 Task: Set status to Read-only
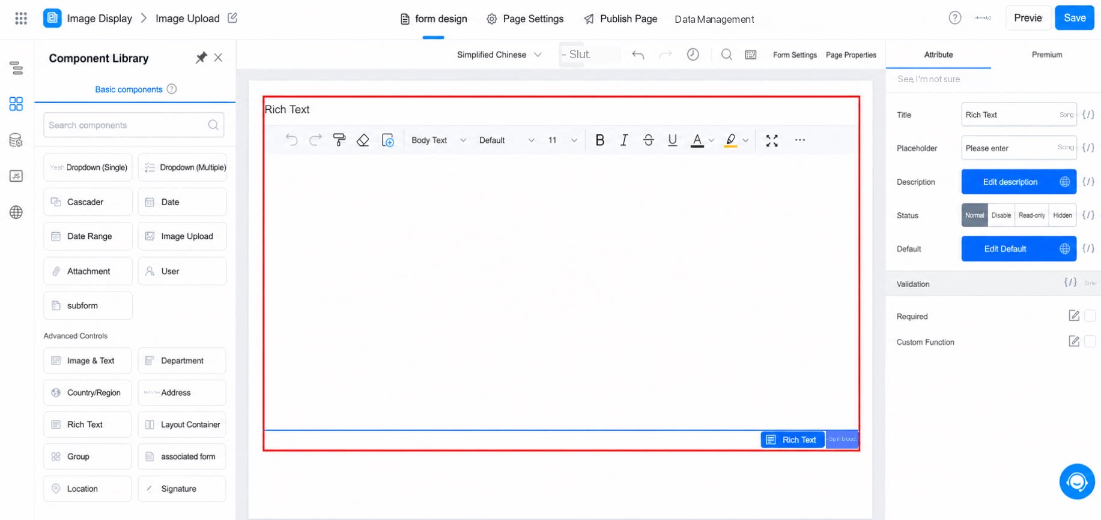click(1031, 215)
